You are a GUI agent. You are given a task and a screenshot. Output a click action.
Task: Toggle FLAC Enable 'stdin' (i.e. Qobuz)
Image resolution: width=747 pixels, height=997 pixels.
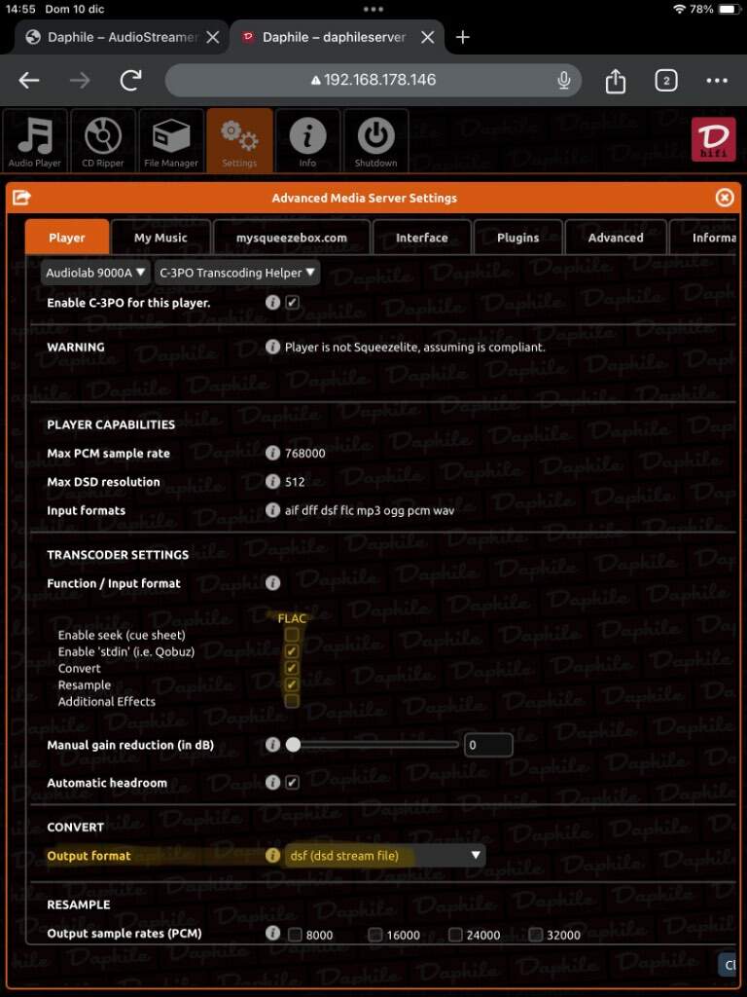(292, 651)
